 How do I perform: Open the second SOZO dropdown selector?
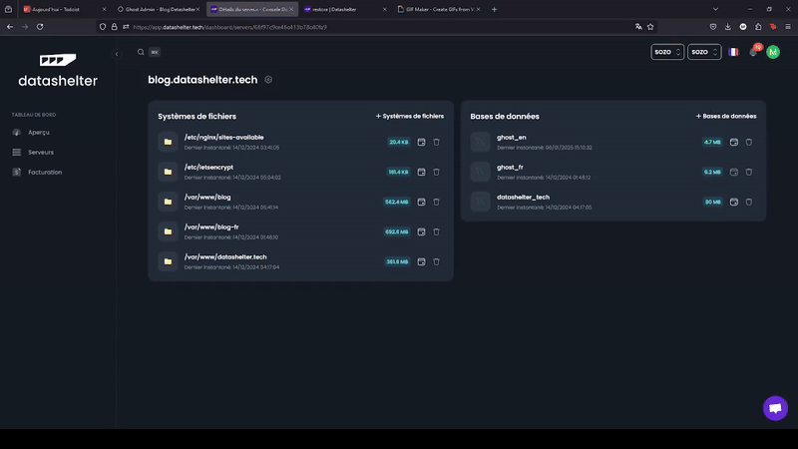pyautogui.click(x=703, y=52)
